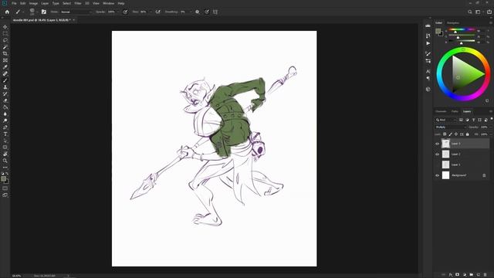Viewport: 494px width, 278px height.
Task: Select the History Brush tool
Action: point(5,94)
